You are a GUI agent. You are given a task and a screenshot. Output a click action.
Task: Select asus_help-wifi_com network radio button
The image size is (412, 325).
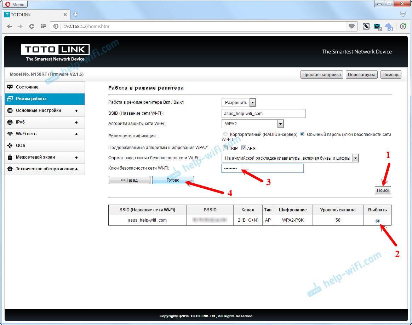click(x=378, y=221)
